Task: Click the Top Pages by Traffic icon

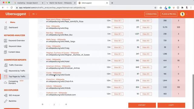Action: 5,77
